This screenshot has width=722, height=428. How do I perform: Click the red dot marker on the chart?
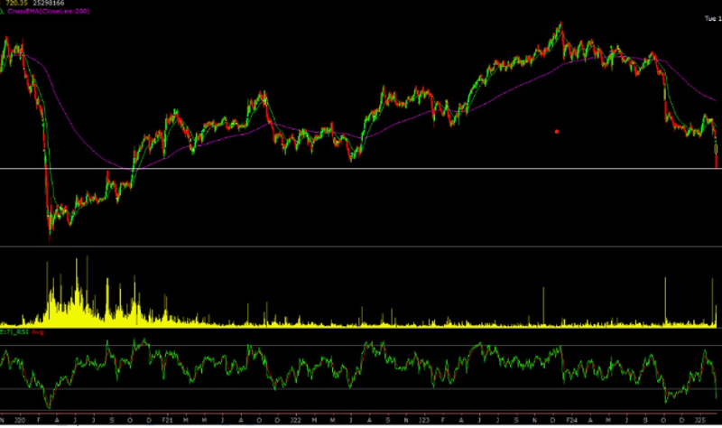pos(557,132)
